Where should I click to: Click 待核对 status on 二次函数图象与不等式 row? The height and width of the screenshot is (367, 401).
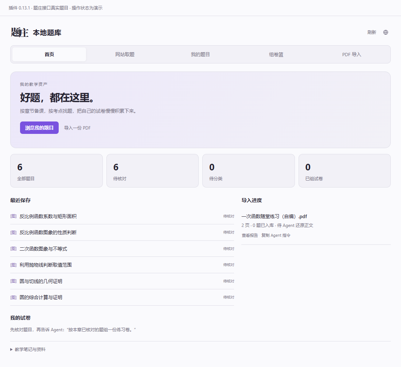pos(229,249)
